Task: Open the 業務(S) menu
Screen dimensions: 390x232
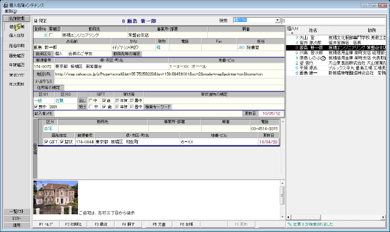Action: click(11, 11)
